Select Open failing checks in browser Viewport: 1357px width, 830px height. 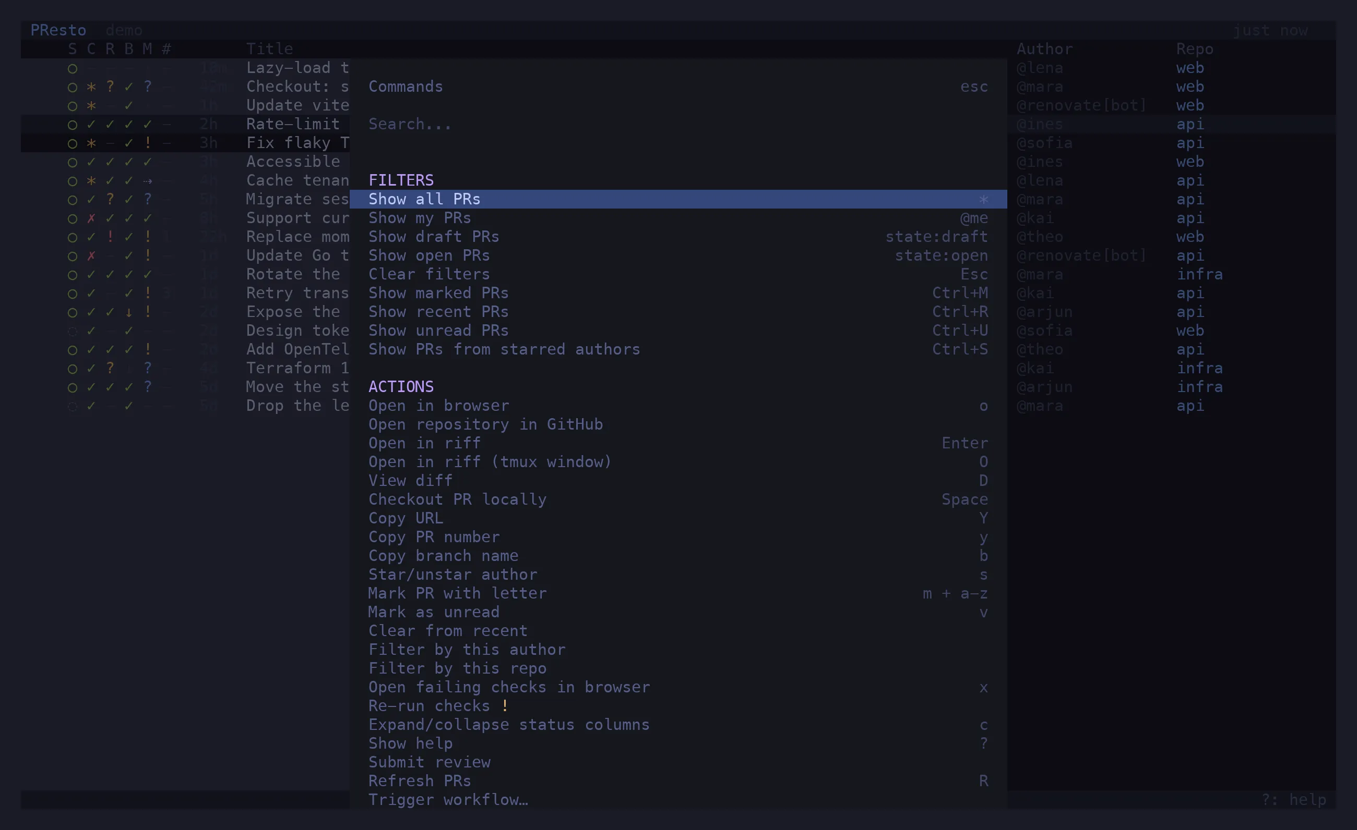pos(678,687)
